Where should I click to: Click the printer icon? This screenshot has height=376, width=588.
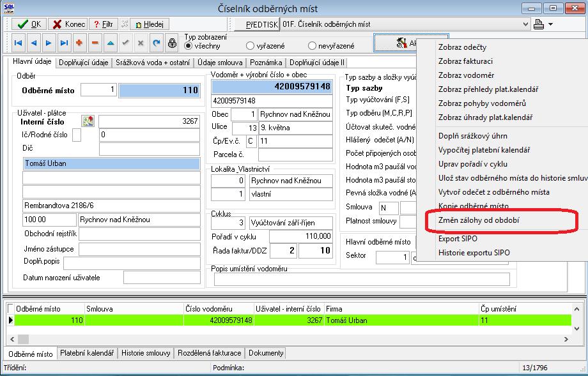pos(539,24)
